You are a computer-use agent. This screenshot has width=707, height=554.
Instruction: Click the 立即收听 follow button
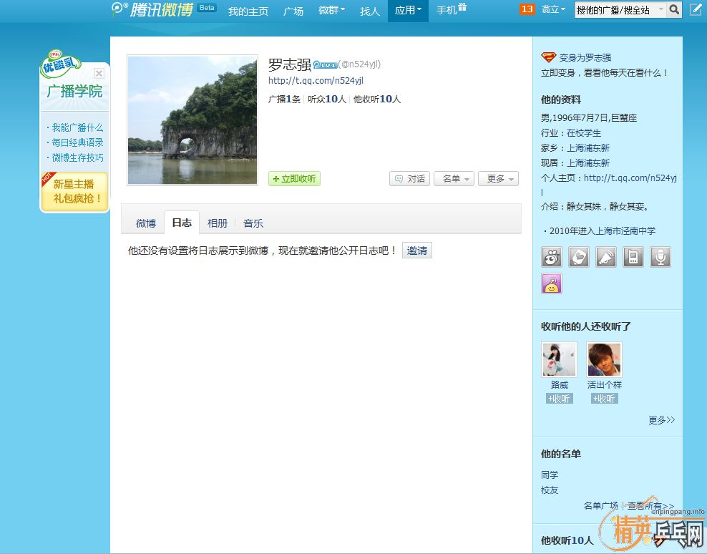coord(294,179)
